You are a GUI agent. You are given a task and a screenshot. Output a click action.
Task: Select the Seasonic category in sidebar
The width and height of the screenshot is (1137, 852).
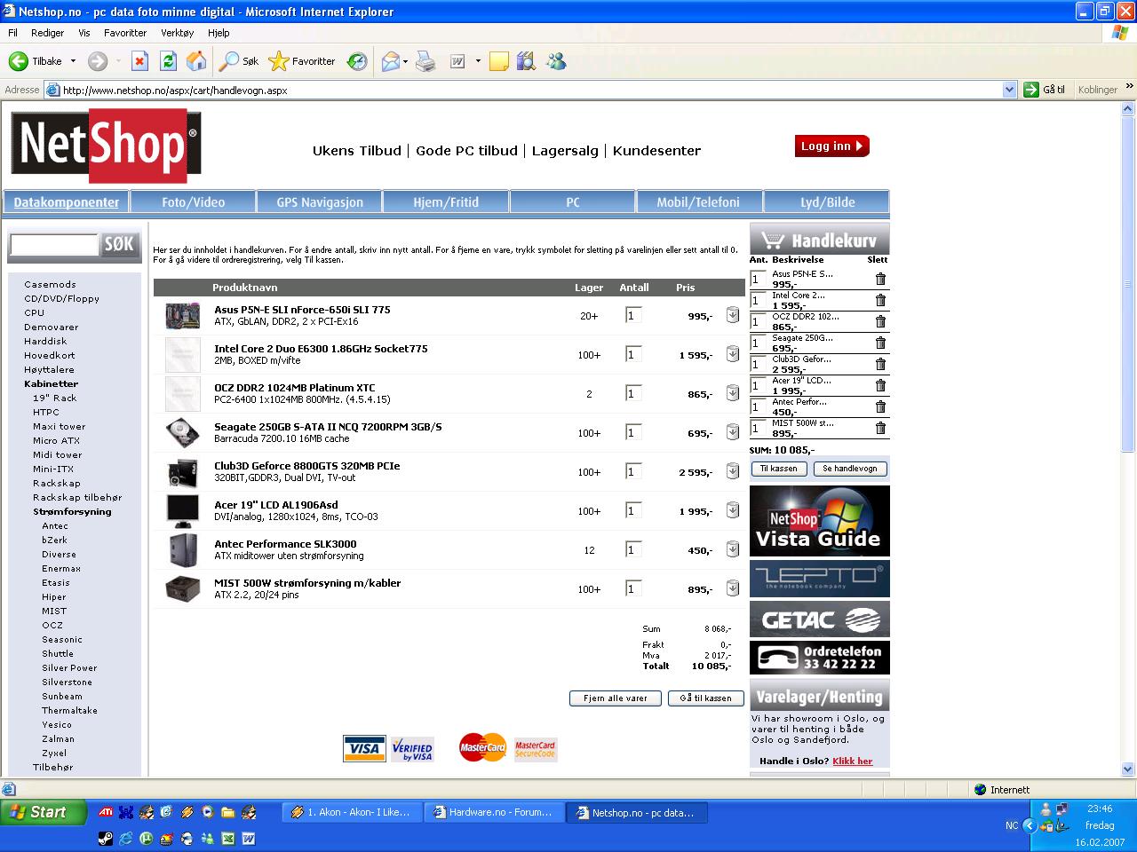click(62, 639)
